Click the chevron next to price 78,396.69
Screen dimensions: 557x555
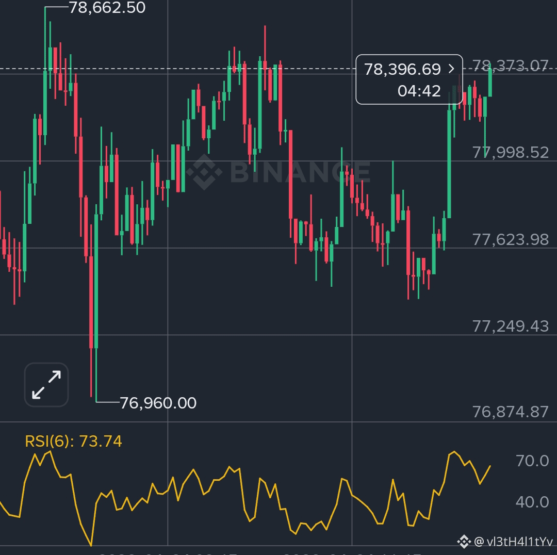click(x=451, y=69)
